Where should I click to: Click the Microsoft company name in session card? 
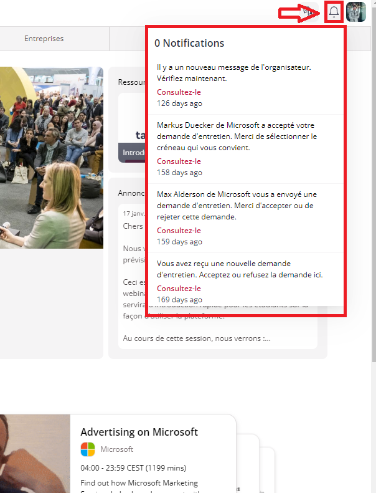[x=117, y=449]
